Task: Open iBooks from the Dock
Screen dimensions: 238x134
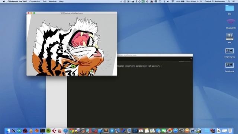Action: [x=187, y=131]
